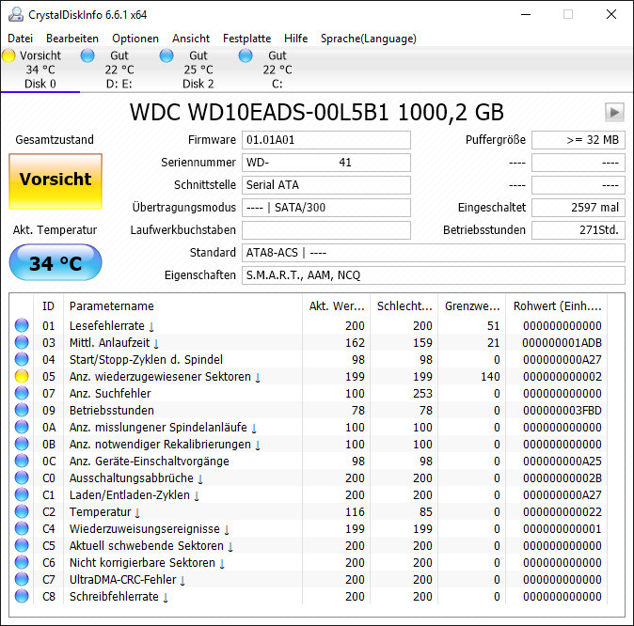Click status orb for Betriebsstunden attribute 09
634x626 pixels.
coord(22,410)
